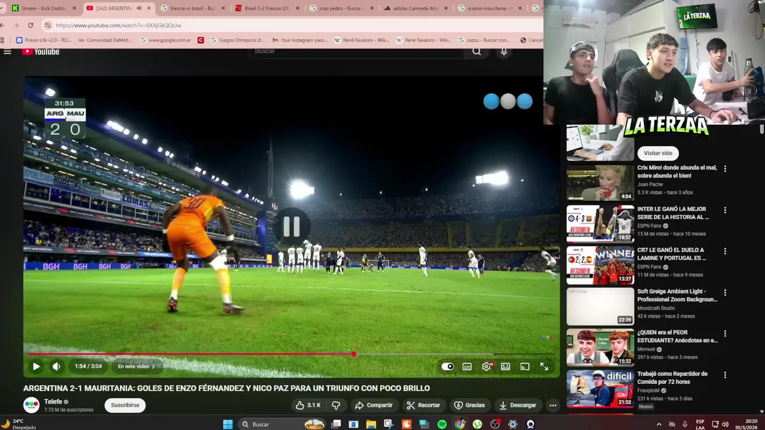Toggle the autoplay switch in the player
765x430 pixels.
pos(448,366)
